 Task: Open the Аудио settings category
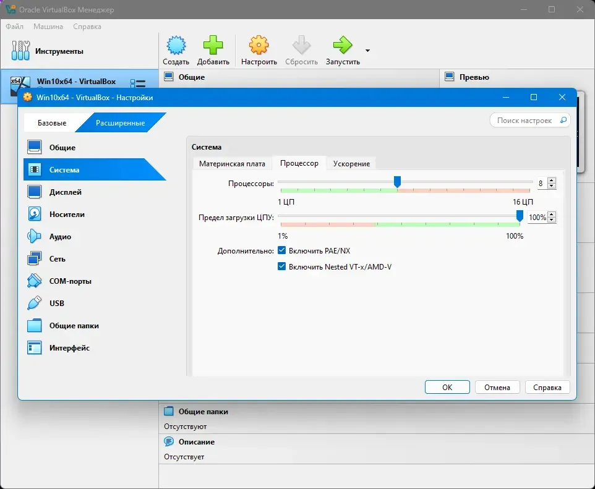(x=95, y=236)
